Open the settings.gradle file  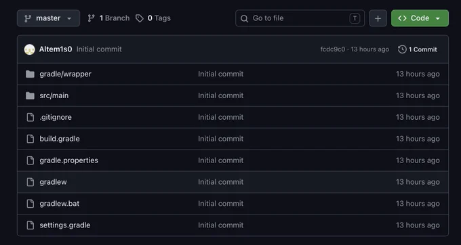click(x=65, y=225)
